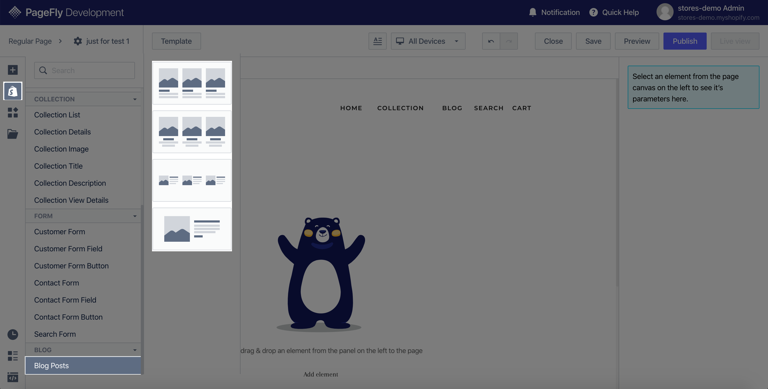Select Contact Form element

[83, 283]
